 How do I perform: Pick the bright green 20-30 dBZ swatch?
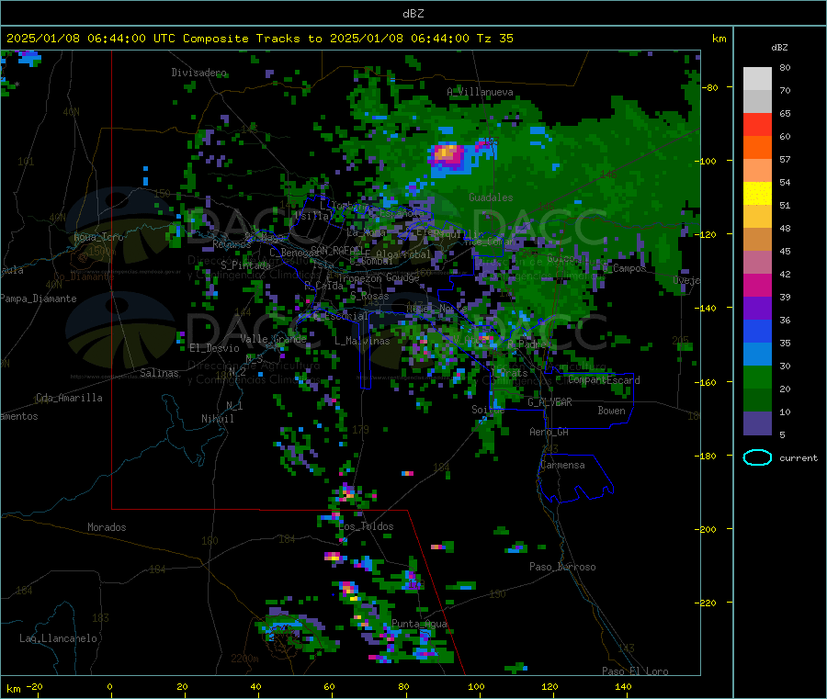(757, 377)
